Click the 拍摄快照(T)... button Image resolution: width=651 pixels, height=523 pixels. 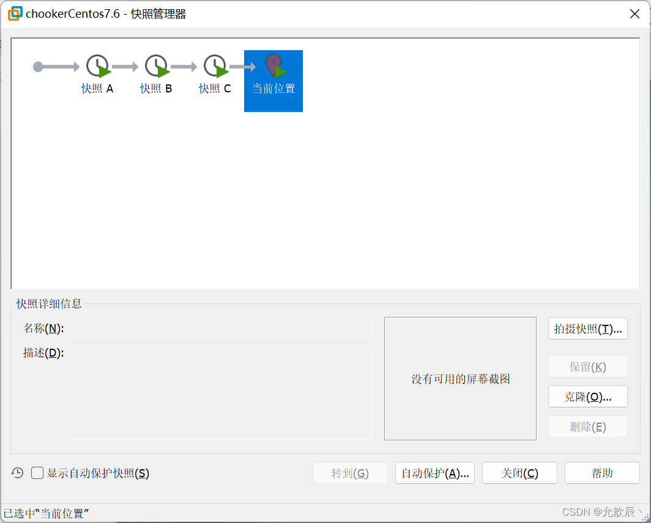(x=587, y=328)
